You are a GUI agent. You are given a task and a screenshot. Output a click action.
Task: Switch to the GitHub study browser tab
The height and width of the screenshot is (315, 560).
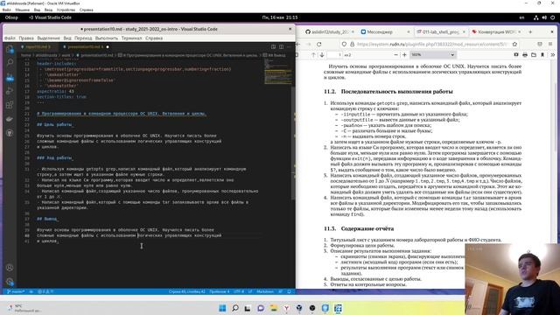(329, 31)
